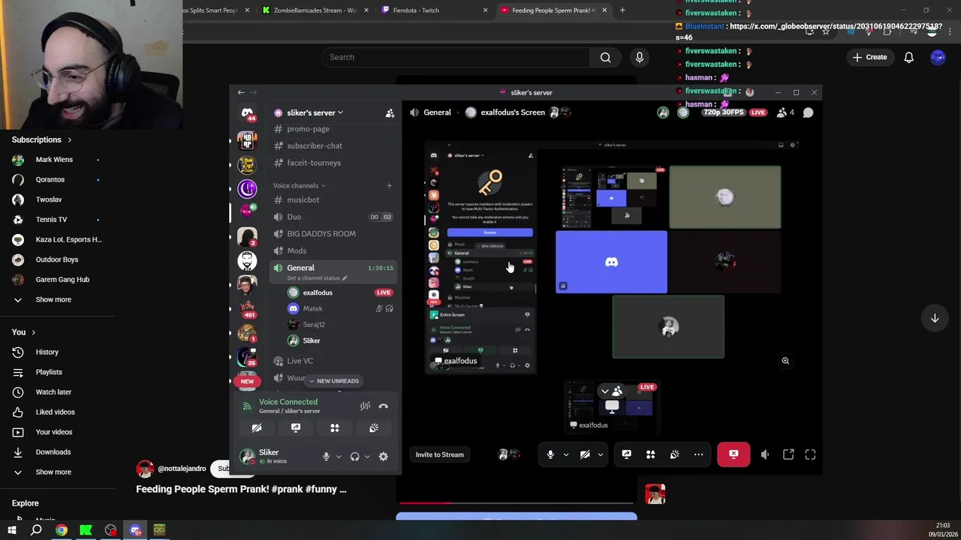The width and height of the screenshot is (961, 540).
Task: Mute stream volume speaker icon
Action: pyautogui.click(x=765, y=454)
